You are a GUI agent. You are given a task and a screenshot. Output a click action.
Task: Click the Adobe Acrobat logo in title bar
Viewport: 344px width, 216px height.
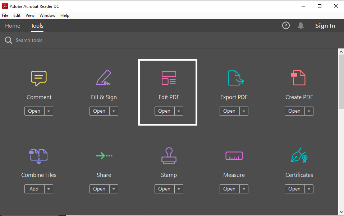[x=5, y=6]
